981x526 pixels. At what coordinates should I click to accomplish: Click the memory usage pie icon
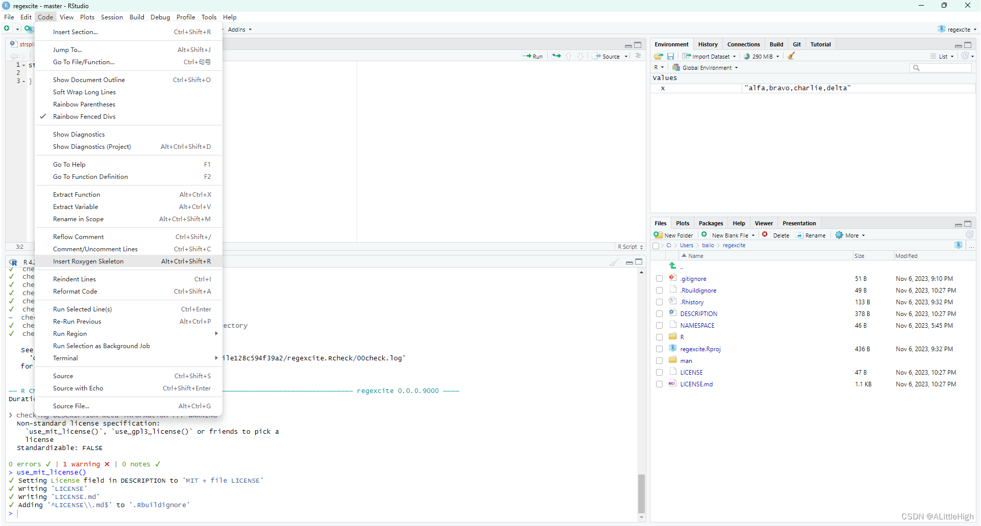point(747,57)
